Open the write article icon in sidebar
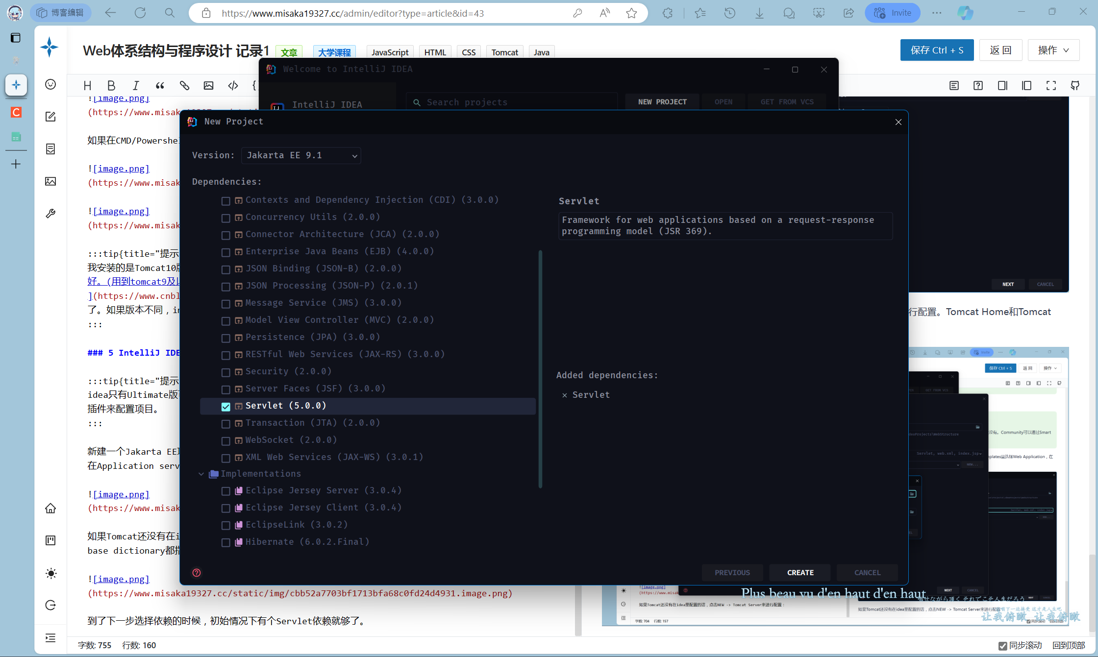Screen dimensions: 1098x657 pos(50,117)
